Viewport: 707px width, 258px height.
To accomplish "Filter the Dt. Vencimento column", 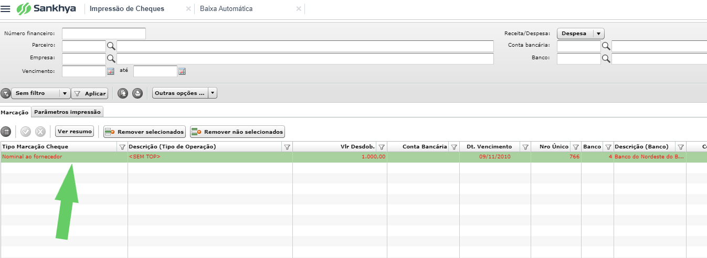I will (525, 147).
